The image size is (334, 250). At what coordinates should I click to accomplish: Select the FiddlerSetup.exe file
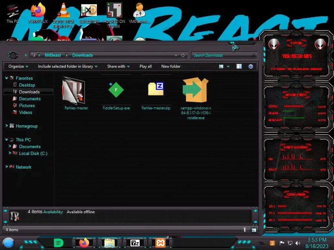(x=116, y=93)
